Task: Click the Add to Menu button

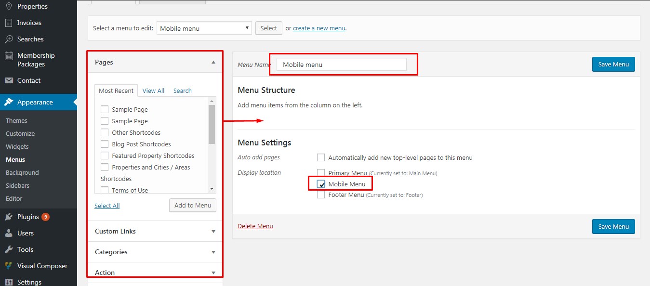Action: pyautogui.click(x=193, y=205)
